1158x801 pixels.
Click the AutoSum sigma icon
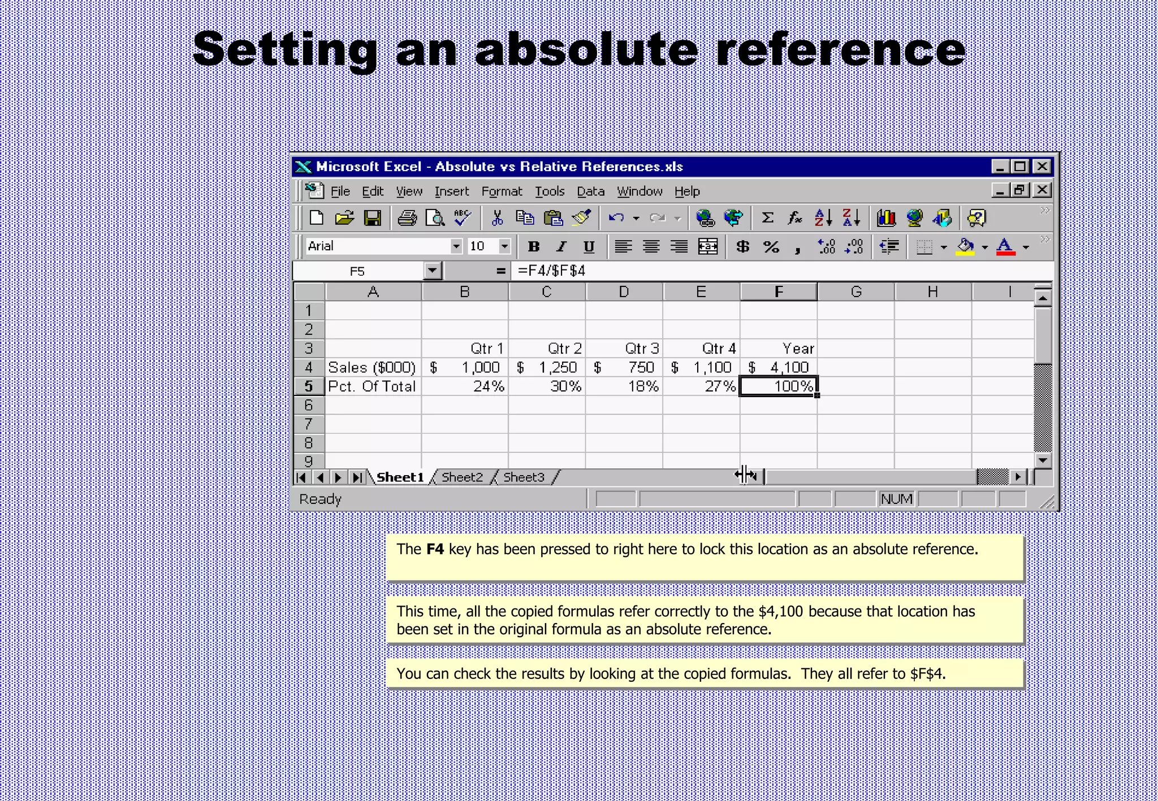point(767,218)
